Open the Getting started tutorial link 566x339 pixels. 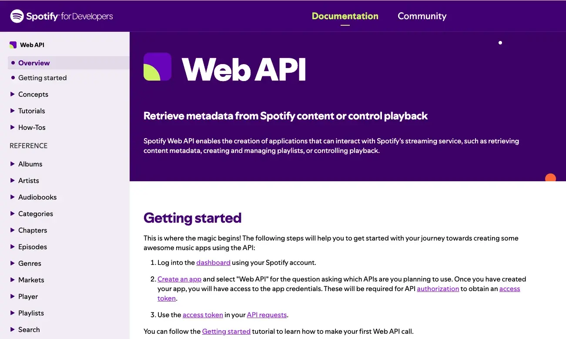click(226, 331)
